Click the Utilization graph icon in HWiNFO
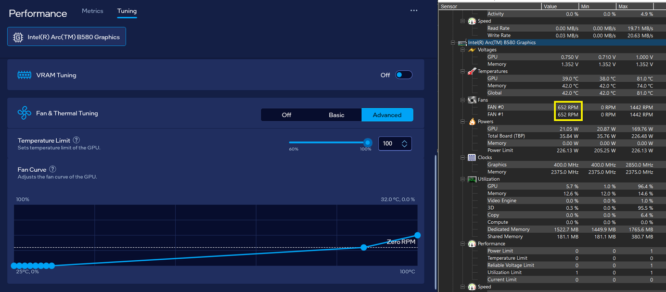The width and height of the screenshot is (666, 292). coord(472,179)
